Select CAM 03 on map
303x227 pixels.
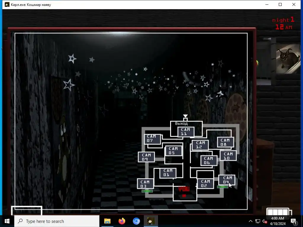(145, 184)
